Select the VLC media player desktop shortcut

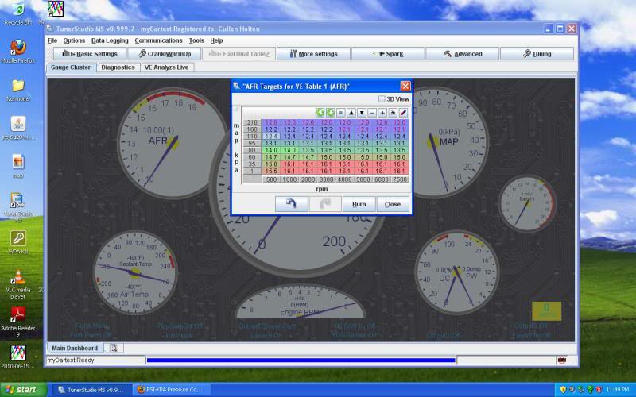[x=17, y=284]
